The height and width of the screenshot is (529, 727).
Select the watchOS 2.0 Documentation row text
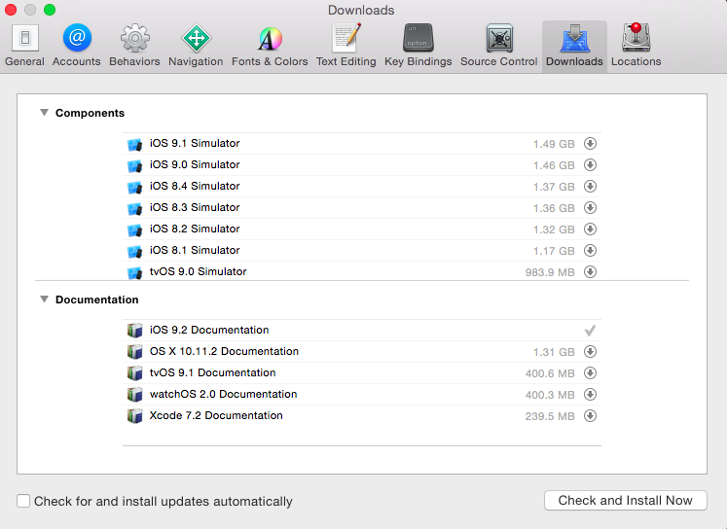[223, 394]
